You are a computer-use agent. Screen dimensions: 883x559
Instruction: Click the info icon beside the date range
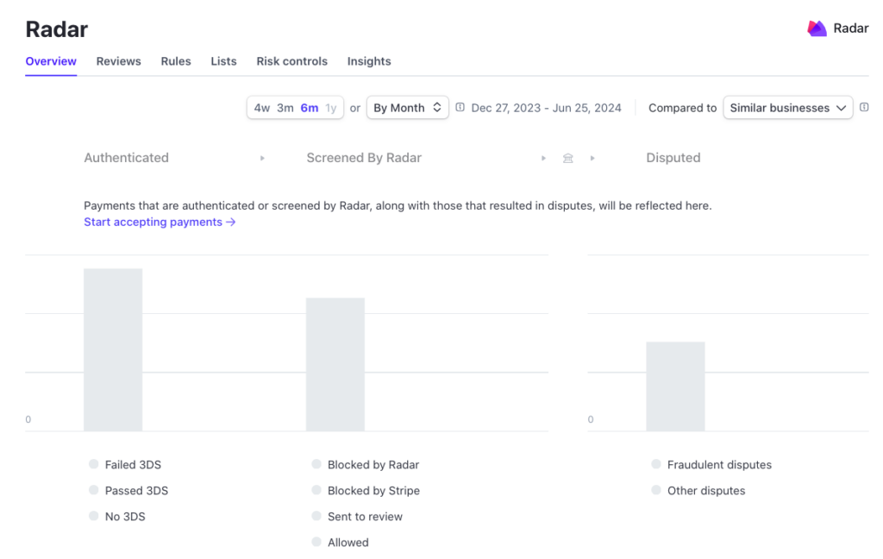tap(460, 108)
